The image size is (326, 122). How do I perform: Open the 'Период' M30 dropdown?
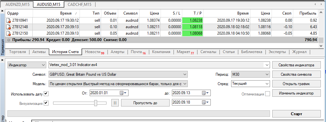click(250, 74)
